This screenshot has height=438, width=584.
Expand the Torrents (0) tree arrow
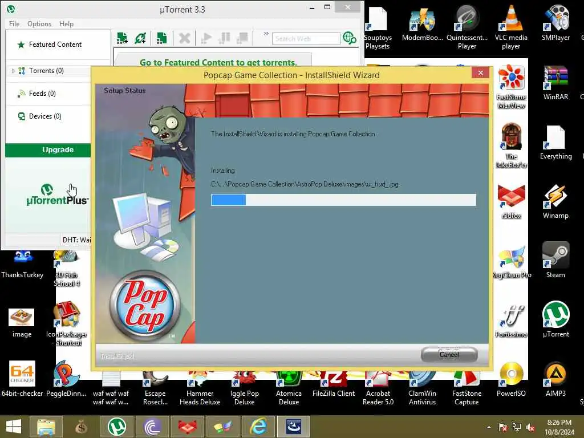point(13,71)
